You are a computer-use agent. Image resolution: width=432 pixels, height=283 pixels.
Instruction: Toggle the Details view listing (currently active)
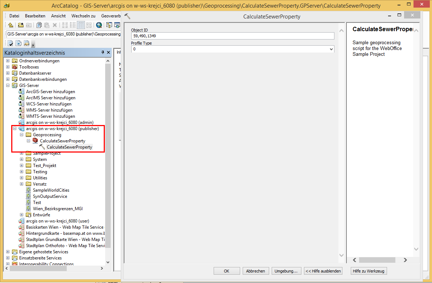(81, 25)
